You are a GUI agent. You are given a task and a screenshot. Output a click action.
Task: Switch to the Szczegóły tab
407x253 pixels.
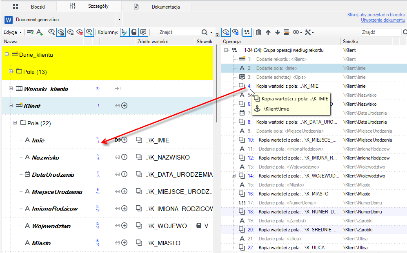89,6
